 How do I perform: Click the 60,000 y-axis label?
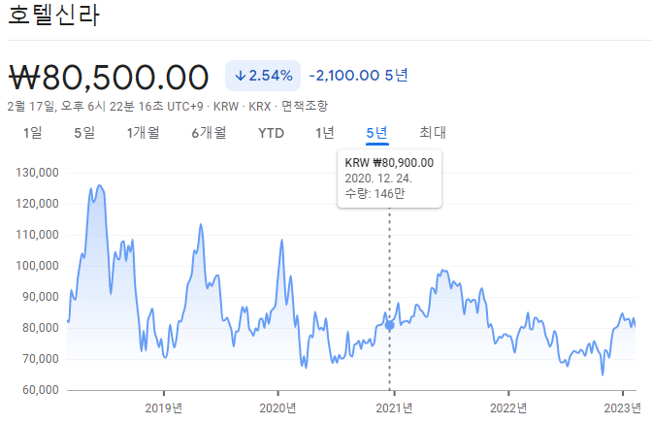pos(41,390)
